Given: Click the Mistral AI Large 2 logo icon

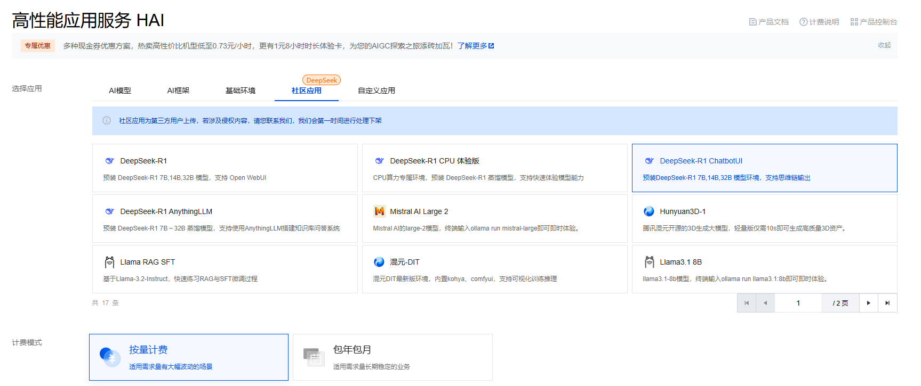Looking at the screenshot, I should click(x=379, y=211).
